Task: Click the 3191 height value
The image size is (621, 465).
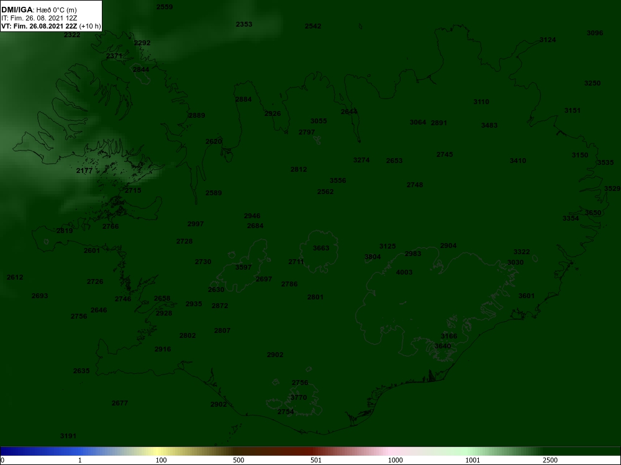Action: (68, 436)
